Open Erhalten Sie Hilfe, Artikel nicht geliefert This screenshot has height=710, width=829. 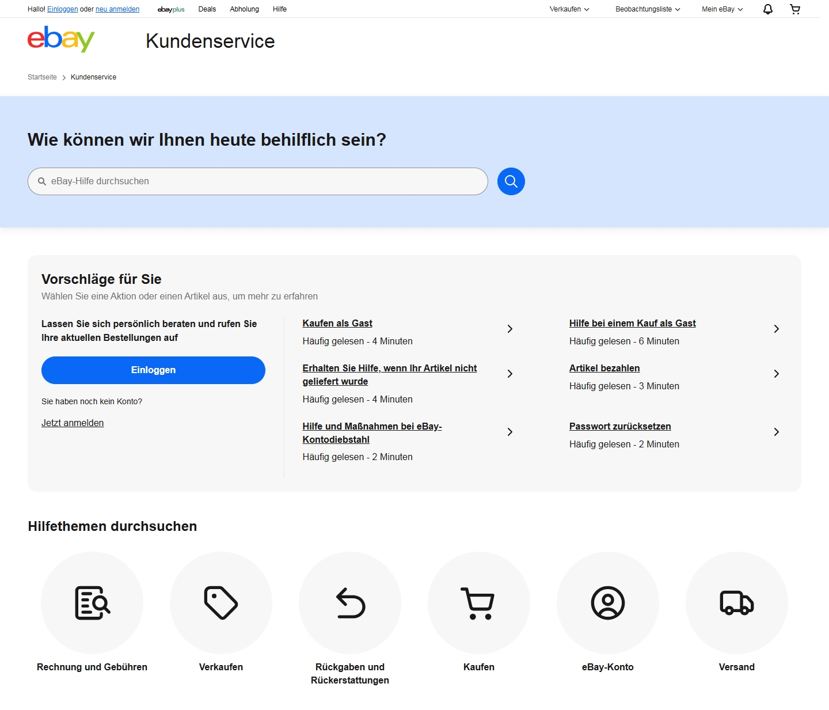point(390,375)
